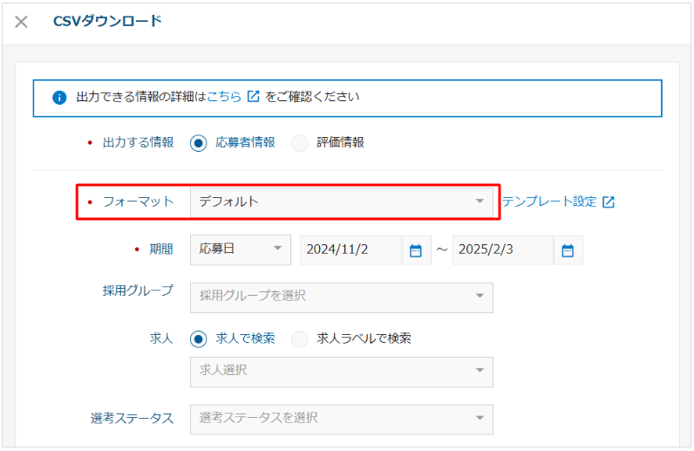Viewport: 694px width, 451px height.
Task: Expand 採用グループを選択 dropdown
Action: [x=342, y=297]
